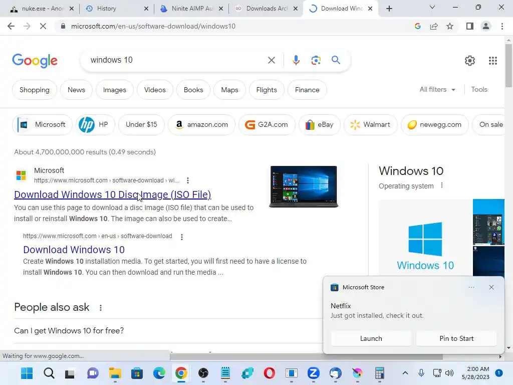Filter by amazon.com chip

[201, 125]
